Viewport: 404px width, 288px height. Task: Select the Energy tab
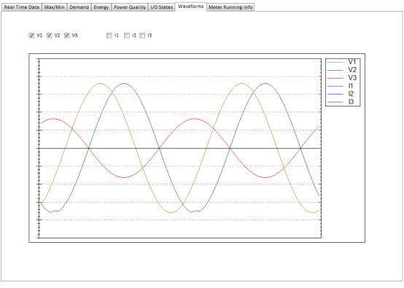click(101, 7)
